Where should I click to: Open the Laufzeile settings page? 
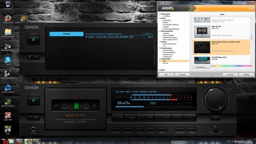[x=166, y=27]
